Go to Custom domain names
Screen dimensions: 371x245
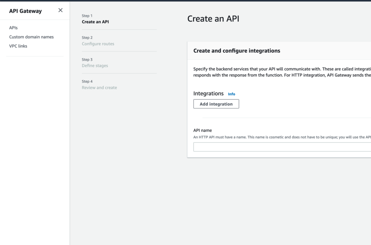[31, 37]
